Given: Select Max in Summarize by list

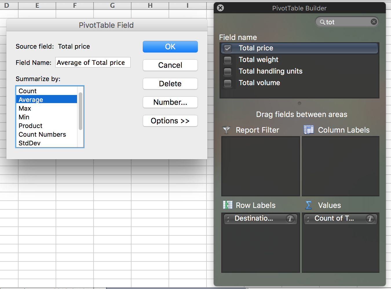Looking at the screenshot, I should tap(47, 108).
